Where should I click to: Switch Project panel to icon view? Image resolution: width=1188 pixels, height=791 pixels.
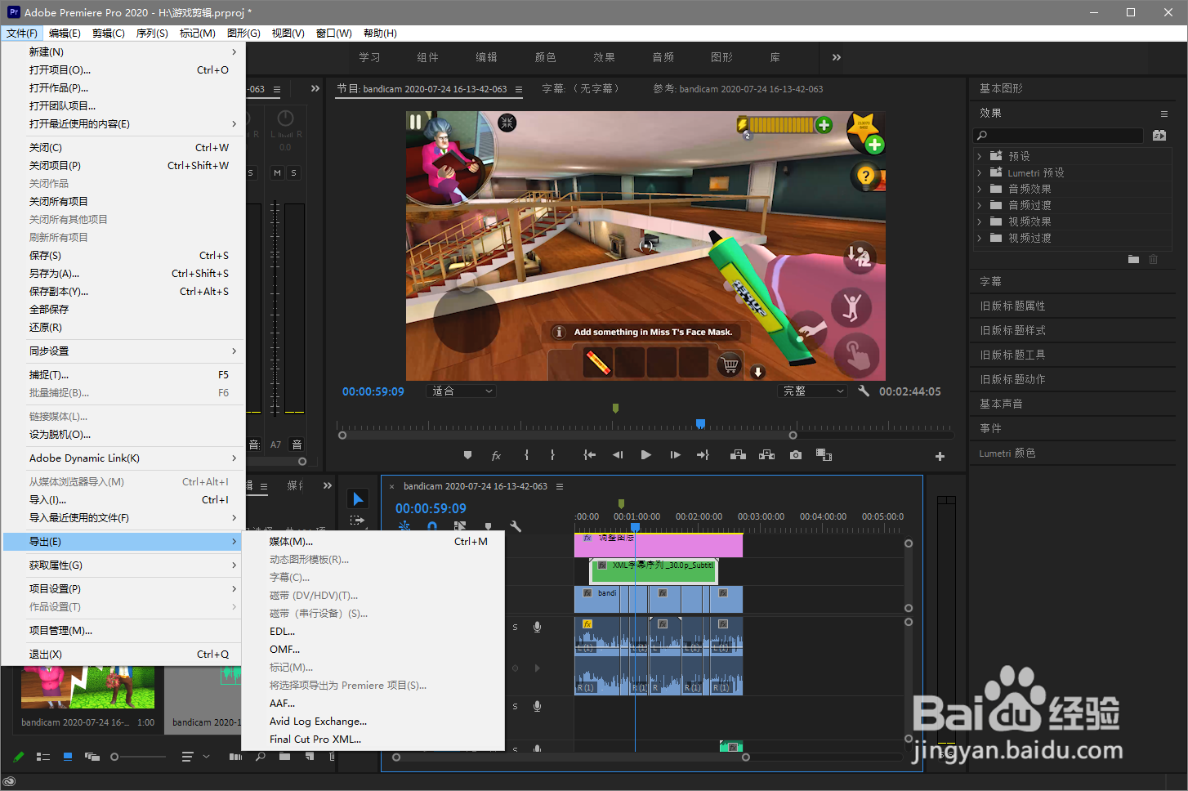click(x=68, y=757)
